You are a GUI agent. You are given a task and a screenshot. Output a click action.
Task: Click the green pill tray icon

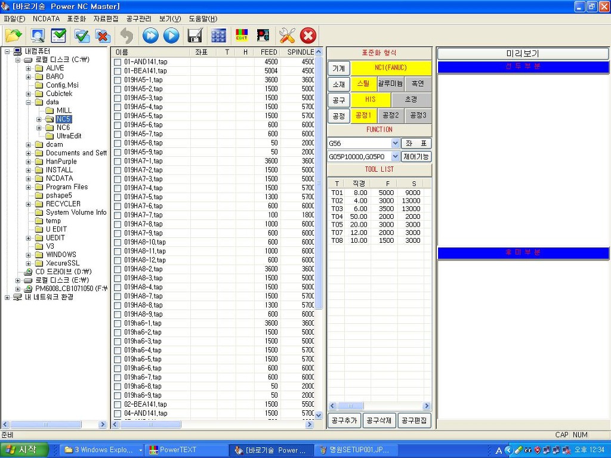518,450
